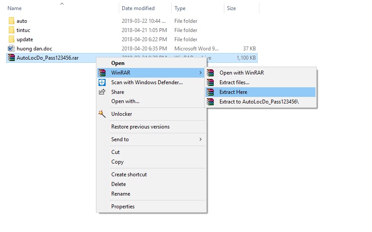
Task: Select Restore previous versions menu entry
Action: pos(140,127)
